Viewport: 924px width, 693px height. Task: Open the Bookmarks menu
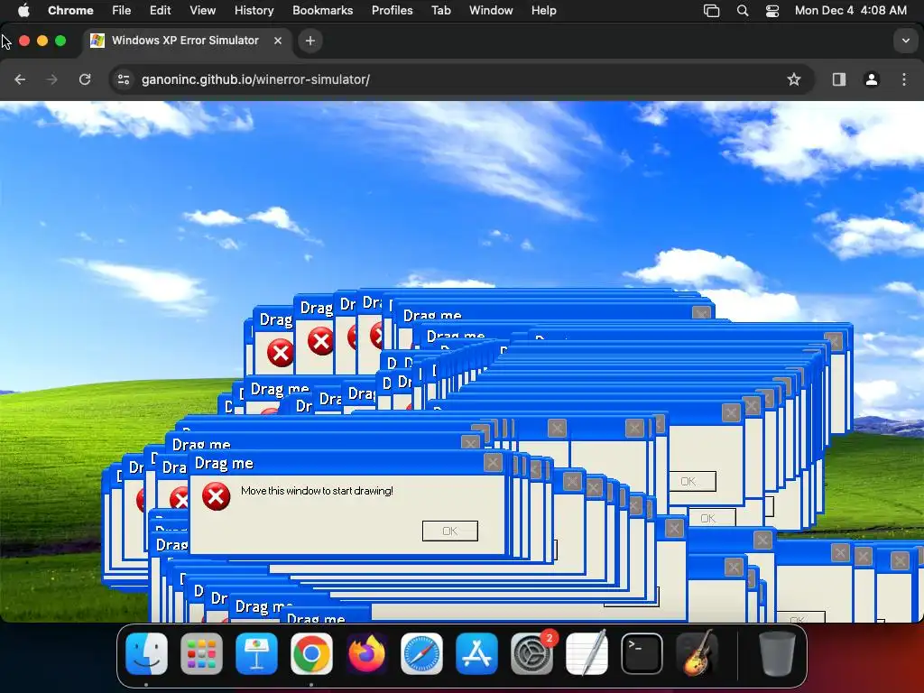click(x=322, y=11)
